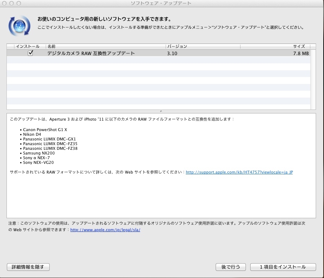Select the デジタルカメラ RAW 互換性アップデート row
This screenshot has width=324, height=278.
[158, 53]
